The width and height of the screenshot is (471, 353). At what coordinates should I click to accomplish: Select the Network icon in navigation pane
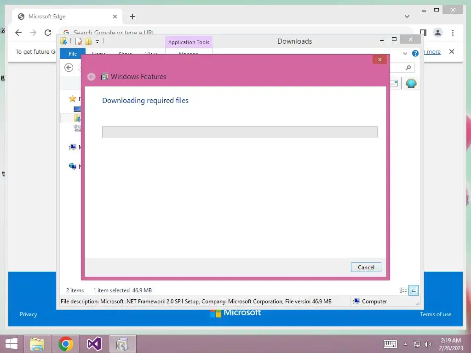(x=72, y=166)
